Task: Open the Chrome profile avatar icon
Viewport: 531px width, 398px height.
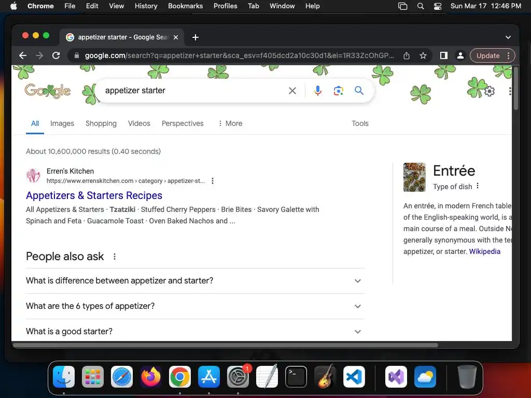Action: coord(460,55)
